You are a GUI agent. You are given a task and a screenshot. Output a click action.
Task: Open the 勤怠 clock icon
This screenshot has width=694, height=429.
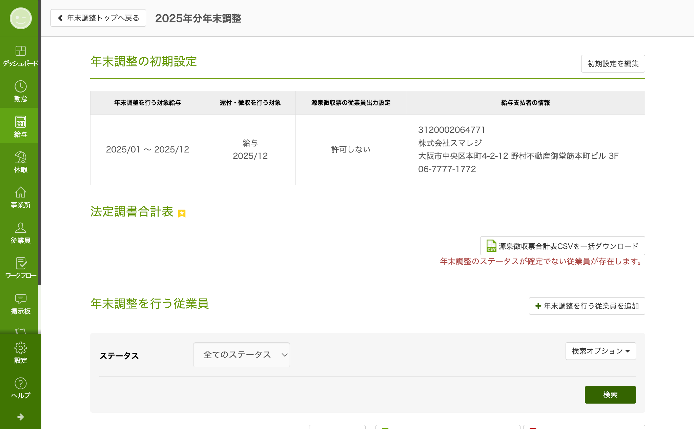[20, 87]
